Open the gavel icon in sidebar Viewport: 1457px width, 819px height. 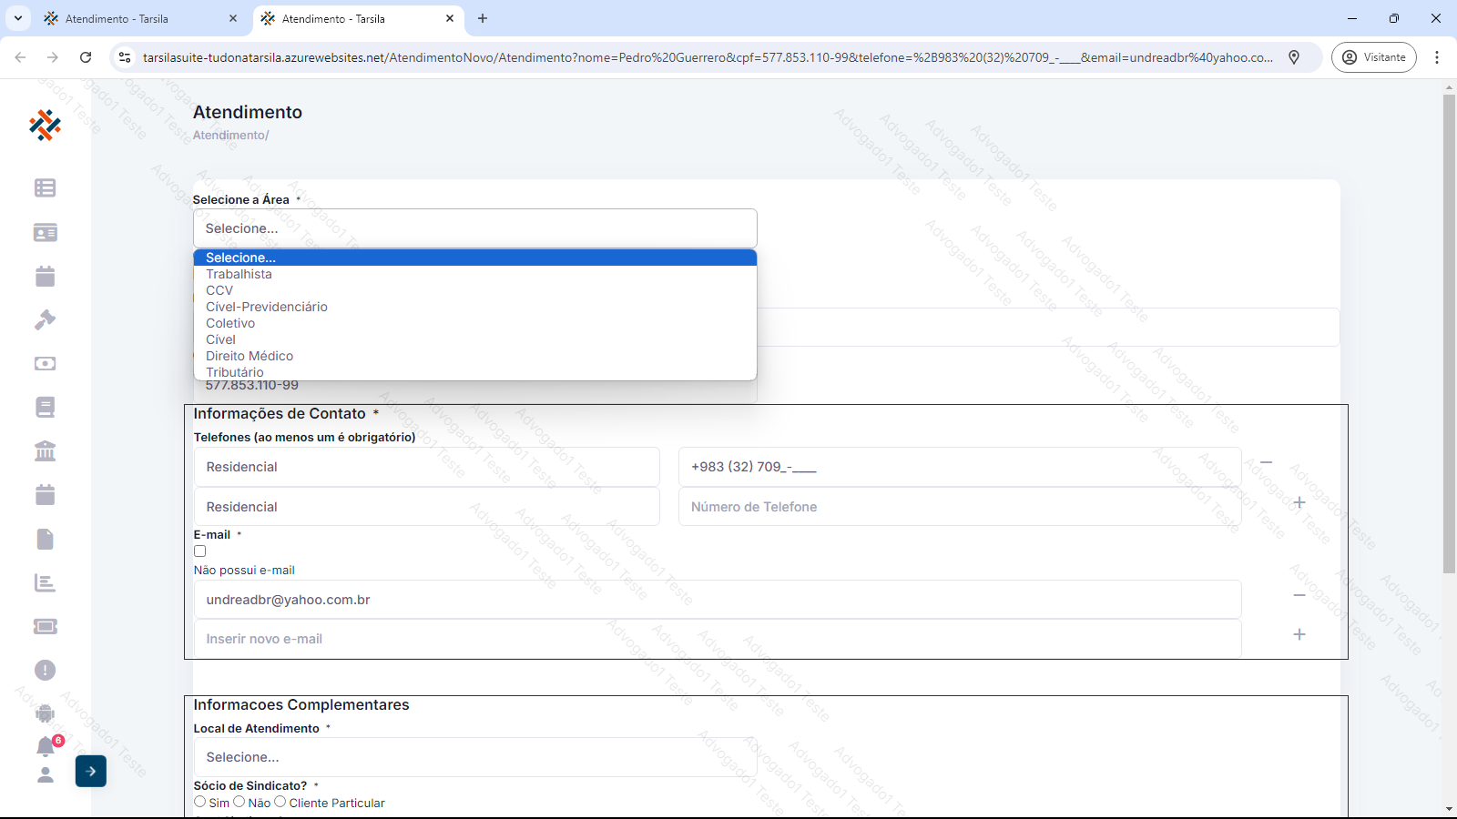pos(45,320)
